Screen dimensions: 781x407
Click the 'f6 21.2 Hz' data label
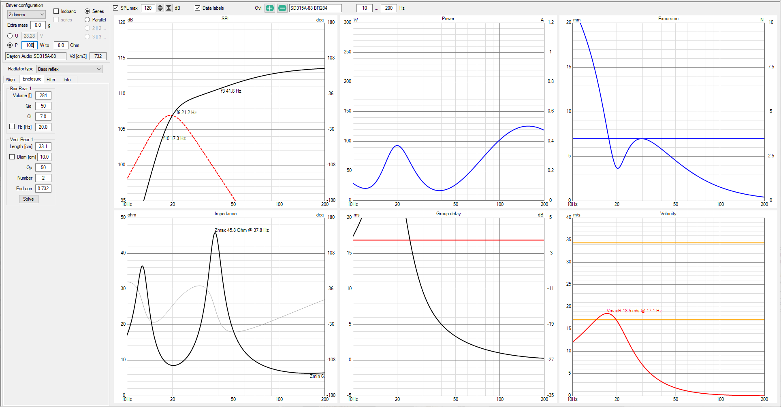187,112
